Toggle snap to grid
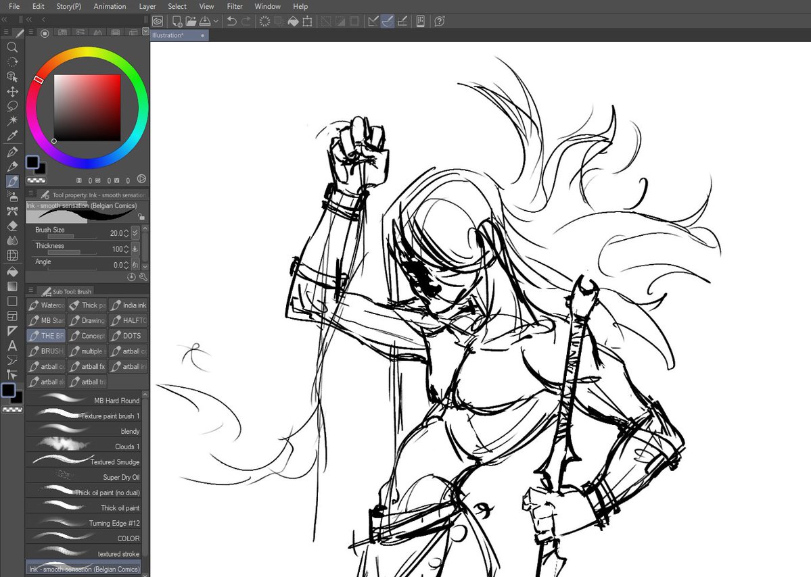 point(402,22)
